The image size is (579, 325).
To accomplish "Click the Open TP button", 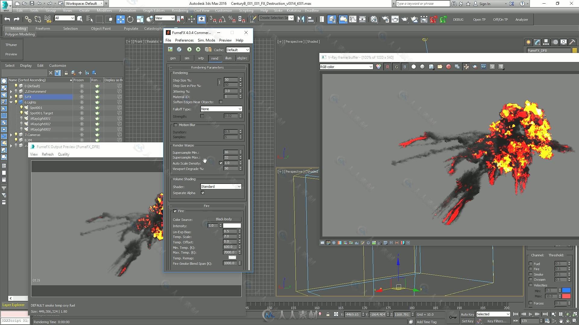I will coord(479,20).
